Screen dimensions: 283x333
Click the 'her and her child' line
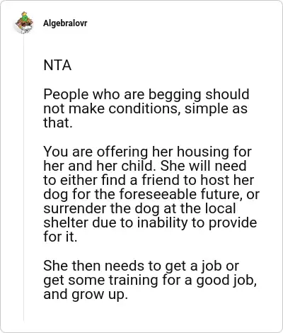(145, 166)
